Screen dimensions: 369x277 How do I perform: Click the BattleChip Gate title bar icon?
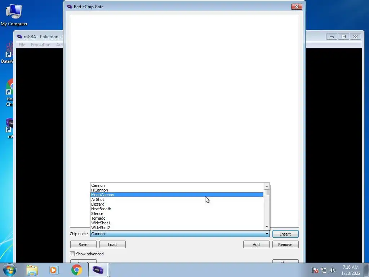click(70, 6)
